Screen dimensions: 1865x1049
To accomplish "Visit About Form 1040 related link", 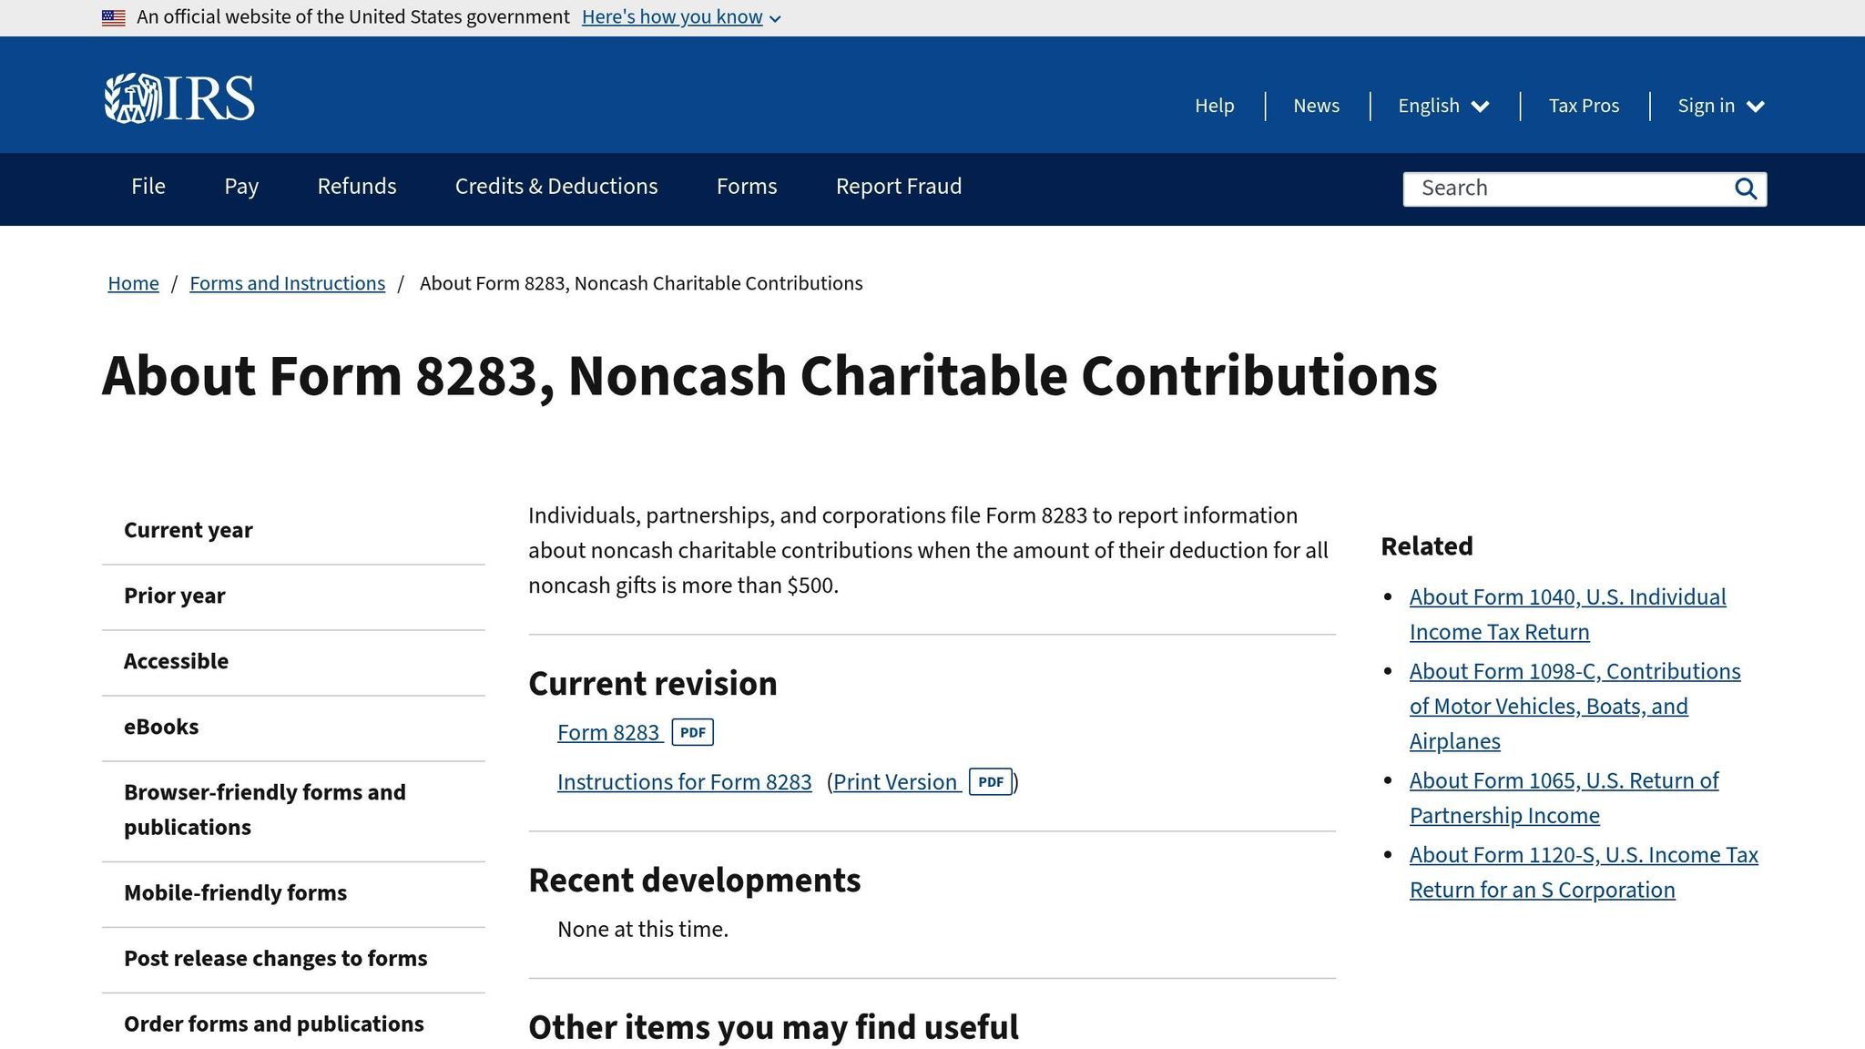I will [1567, 596].
